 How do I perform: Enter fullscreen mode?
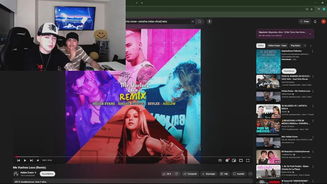(x=248, y=160)
